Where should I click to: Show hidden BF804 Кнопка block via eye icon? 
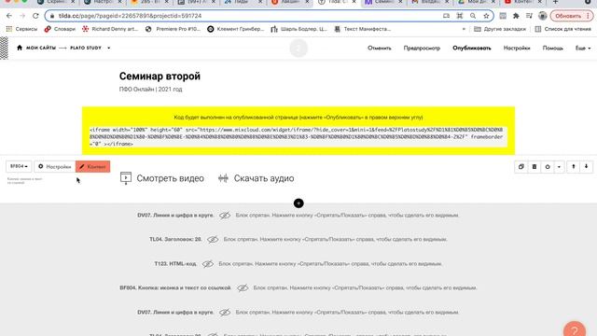pyautogui.click(x=243, y=288)
